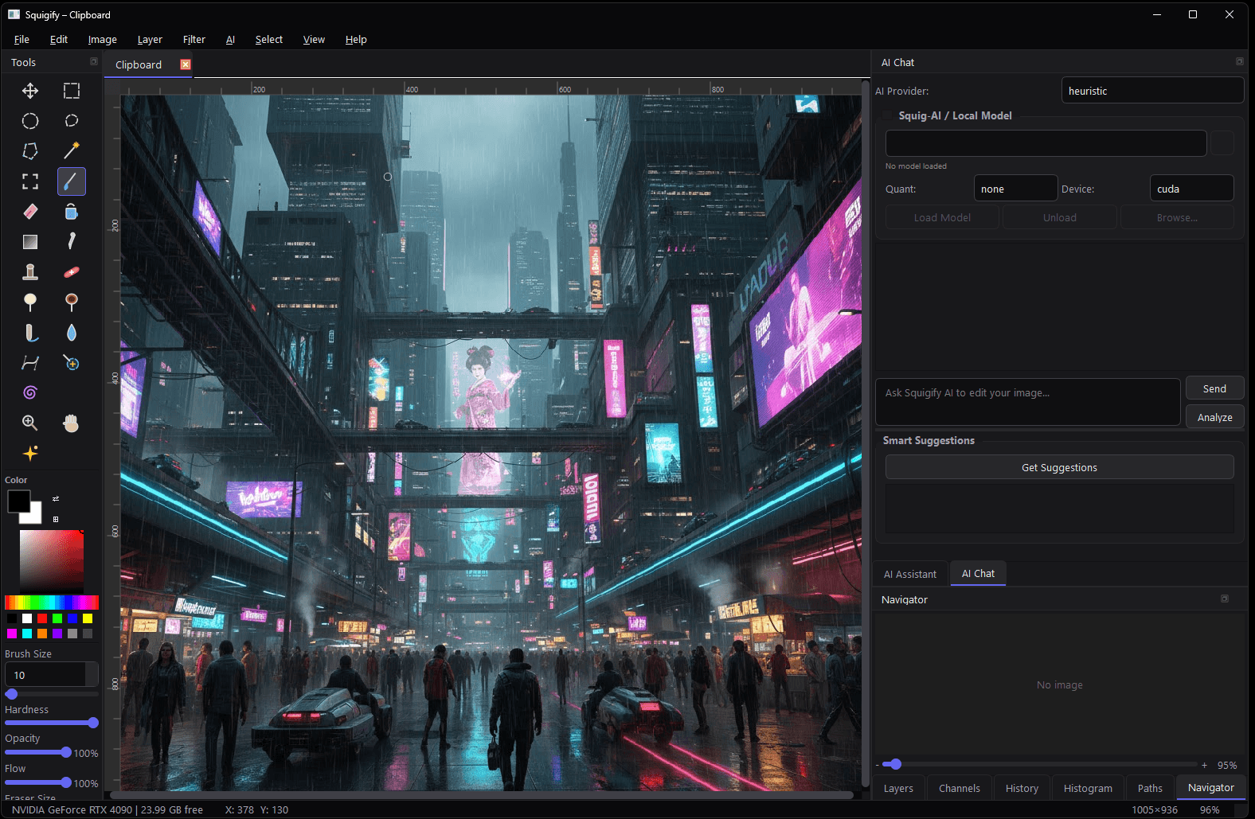
Task: Click the Analyze button
Action: 1214,417
